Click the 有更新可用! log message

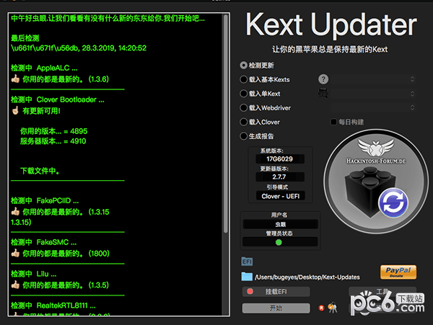41,111
